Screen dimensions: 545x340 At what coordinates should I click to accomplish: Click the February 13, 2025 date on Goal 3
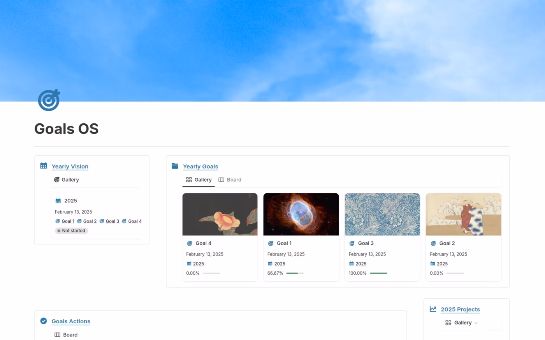(x=367, y=254)
